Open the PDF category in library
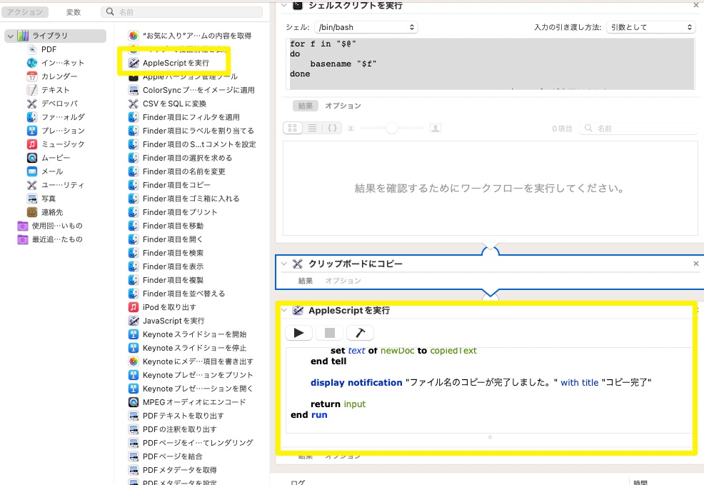The image size is (704, 485). 49,49
